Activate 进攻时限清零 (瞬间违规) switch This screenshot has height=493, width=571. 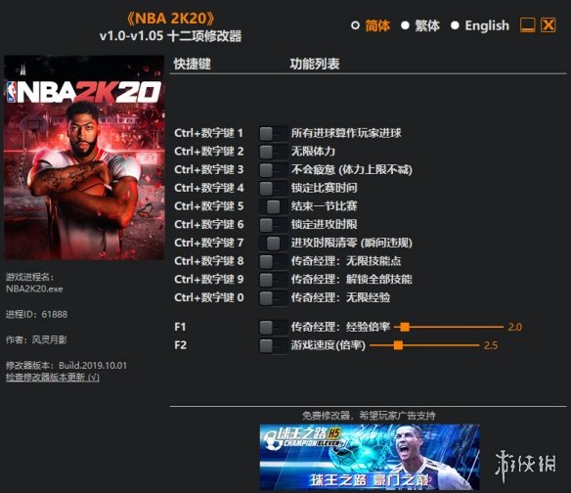click(x=273, y=243)
